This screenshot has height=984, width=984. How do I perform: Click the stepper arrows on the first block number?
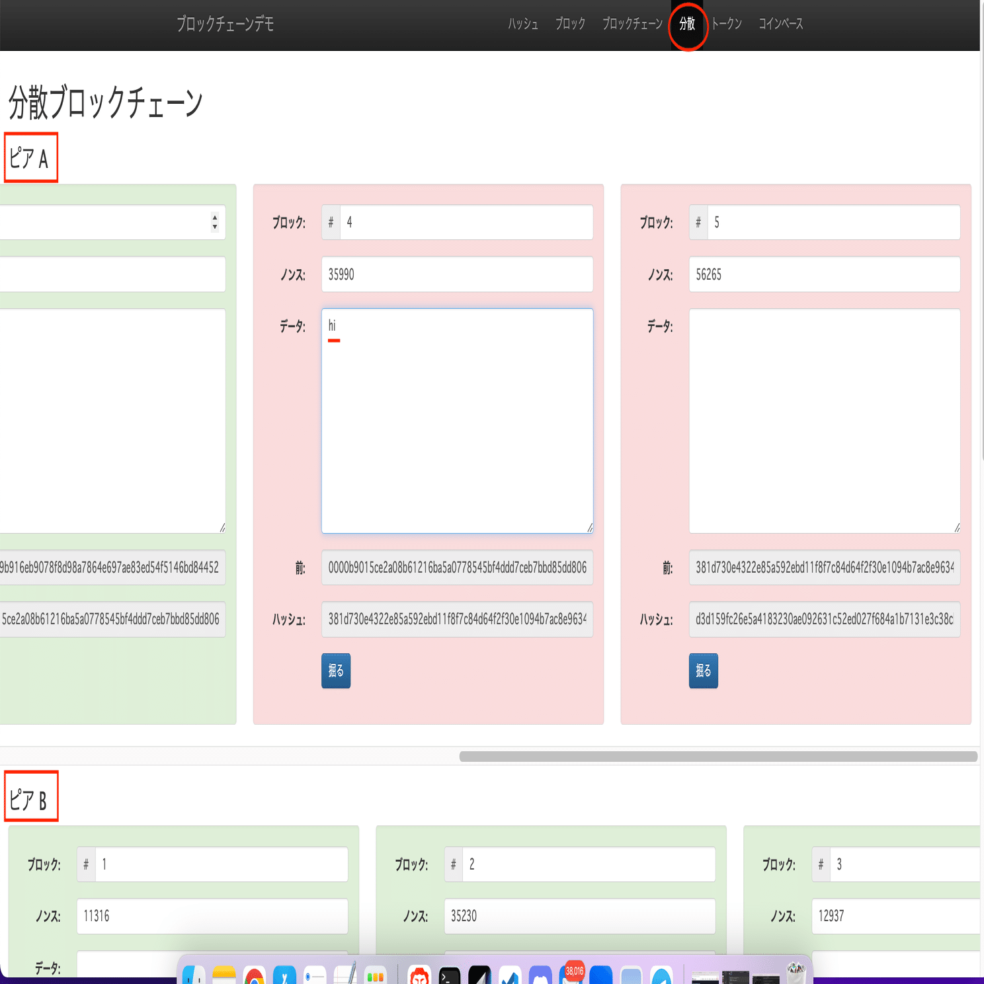214,223
